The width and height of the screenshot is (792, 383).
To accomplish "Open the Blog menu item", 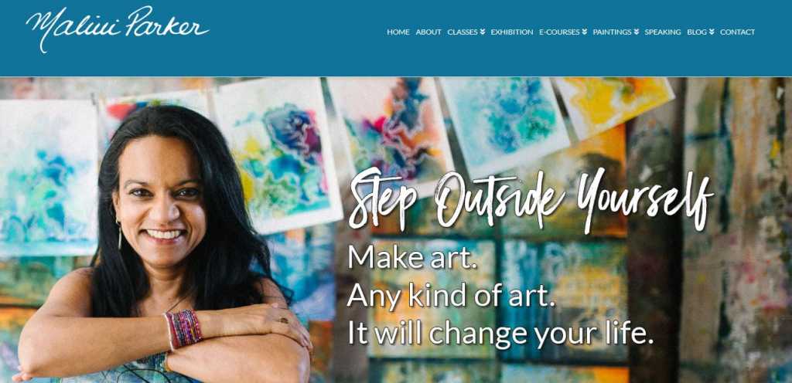I will coord(697,32).
